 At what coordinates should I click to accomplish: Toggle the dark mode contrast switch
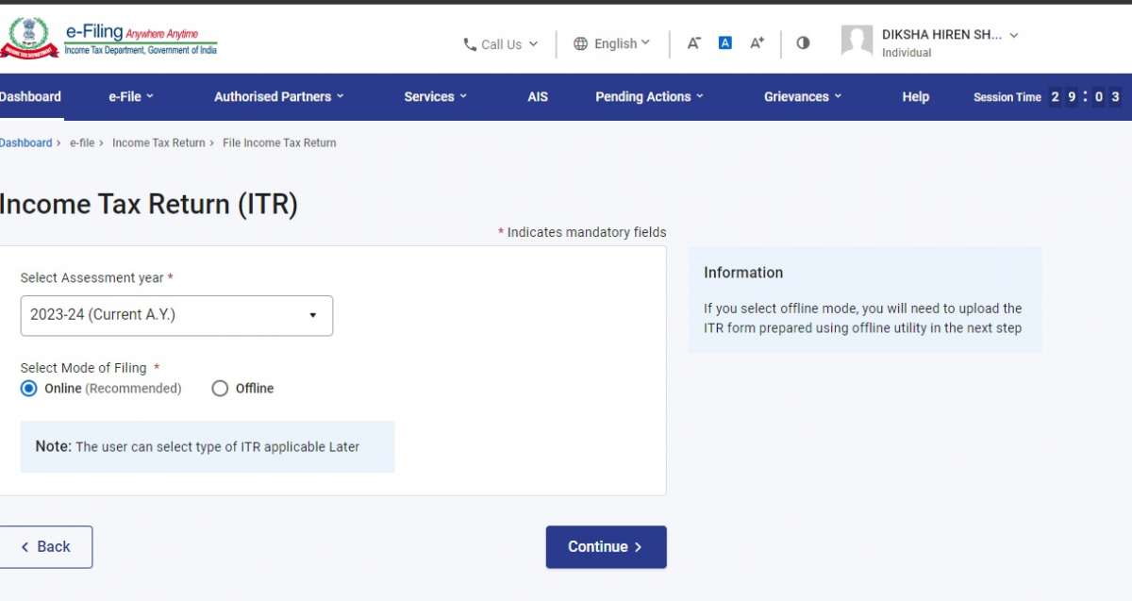803,42
